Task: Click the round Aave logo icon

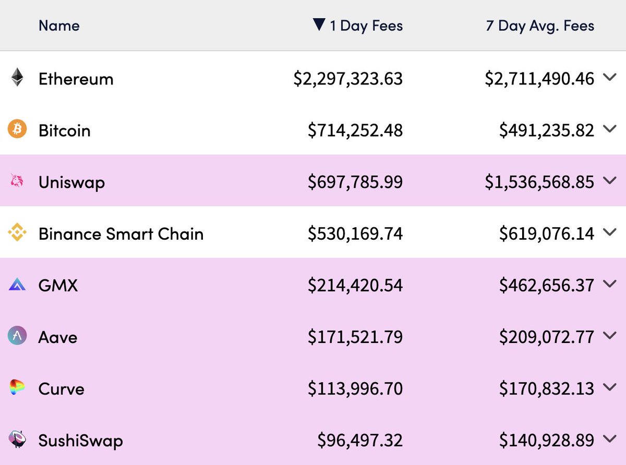Action: [17, 336]
